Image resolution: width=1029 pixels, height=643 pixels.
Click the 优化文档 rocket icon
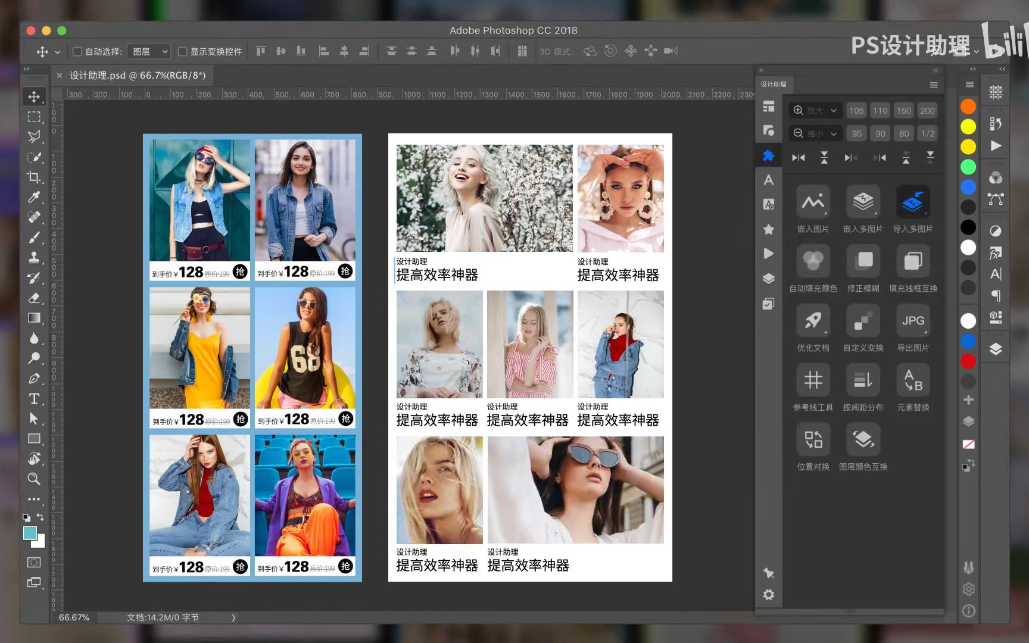coord(813,321)
